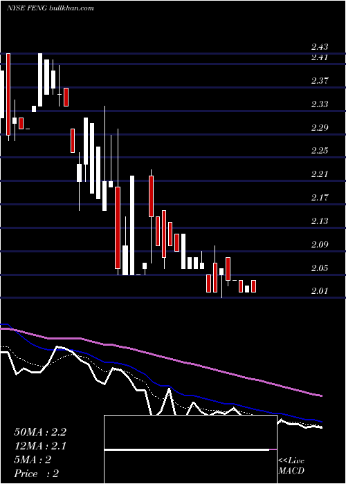The width and height of the screenshot is (346, 484).
Task: Click the 2.33 price axis label
Action: click(320, 104)
